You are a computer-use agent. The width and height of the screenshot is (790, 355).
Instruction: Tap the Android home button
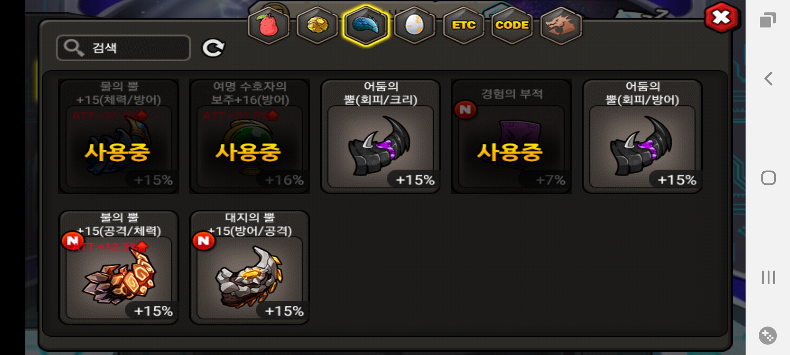[x=768, y=178]
